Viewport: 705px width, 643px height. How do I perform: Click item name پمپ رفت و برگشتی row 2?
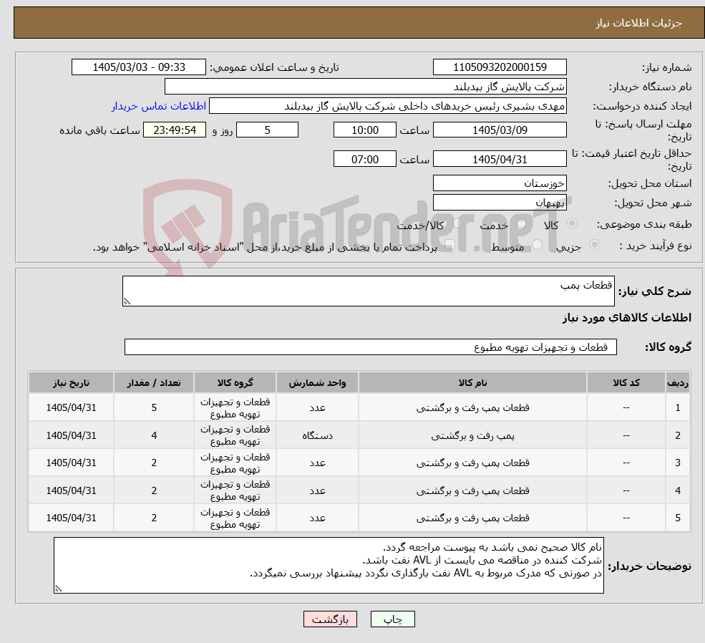[472, 435]
